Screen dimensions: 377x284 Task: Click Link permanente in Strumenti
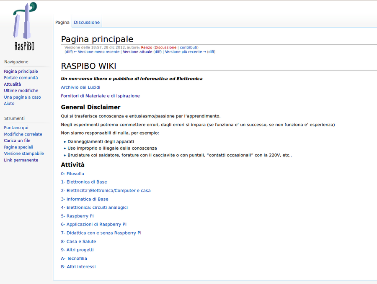[x=21, y=160]
